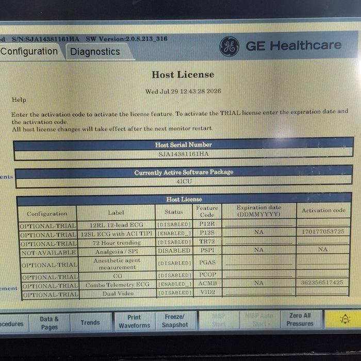Screen dimensions: 361x361
Task: Click the Activation code column header
Action: (x=323, y=210)
